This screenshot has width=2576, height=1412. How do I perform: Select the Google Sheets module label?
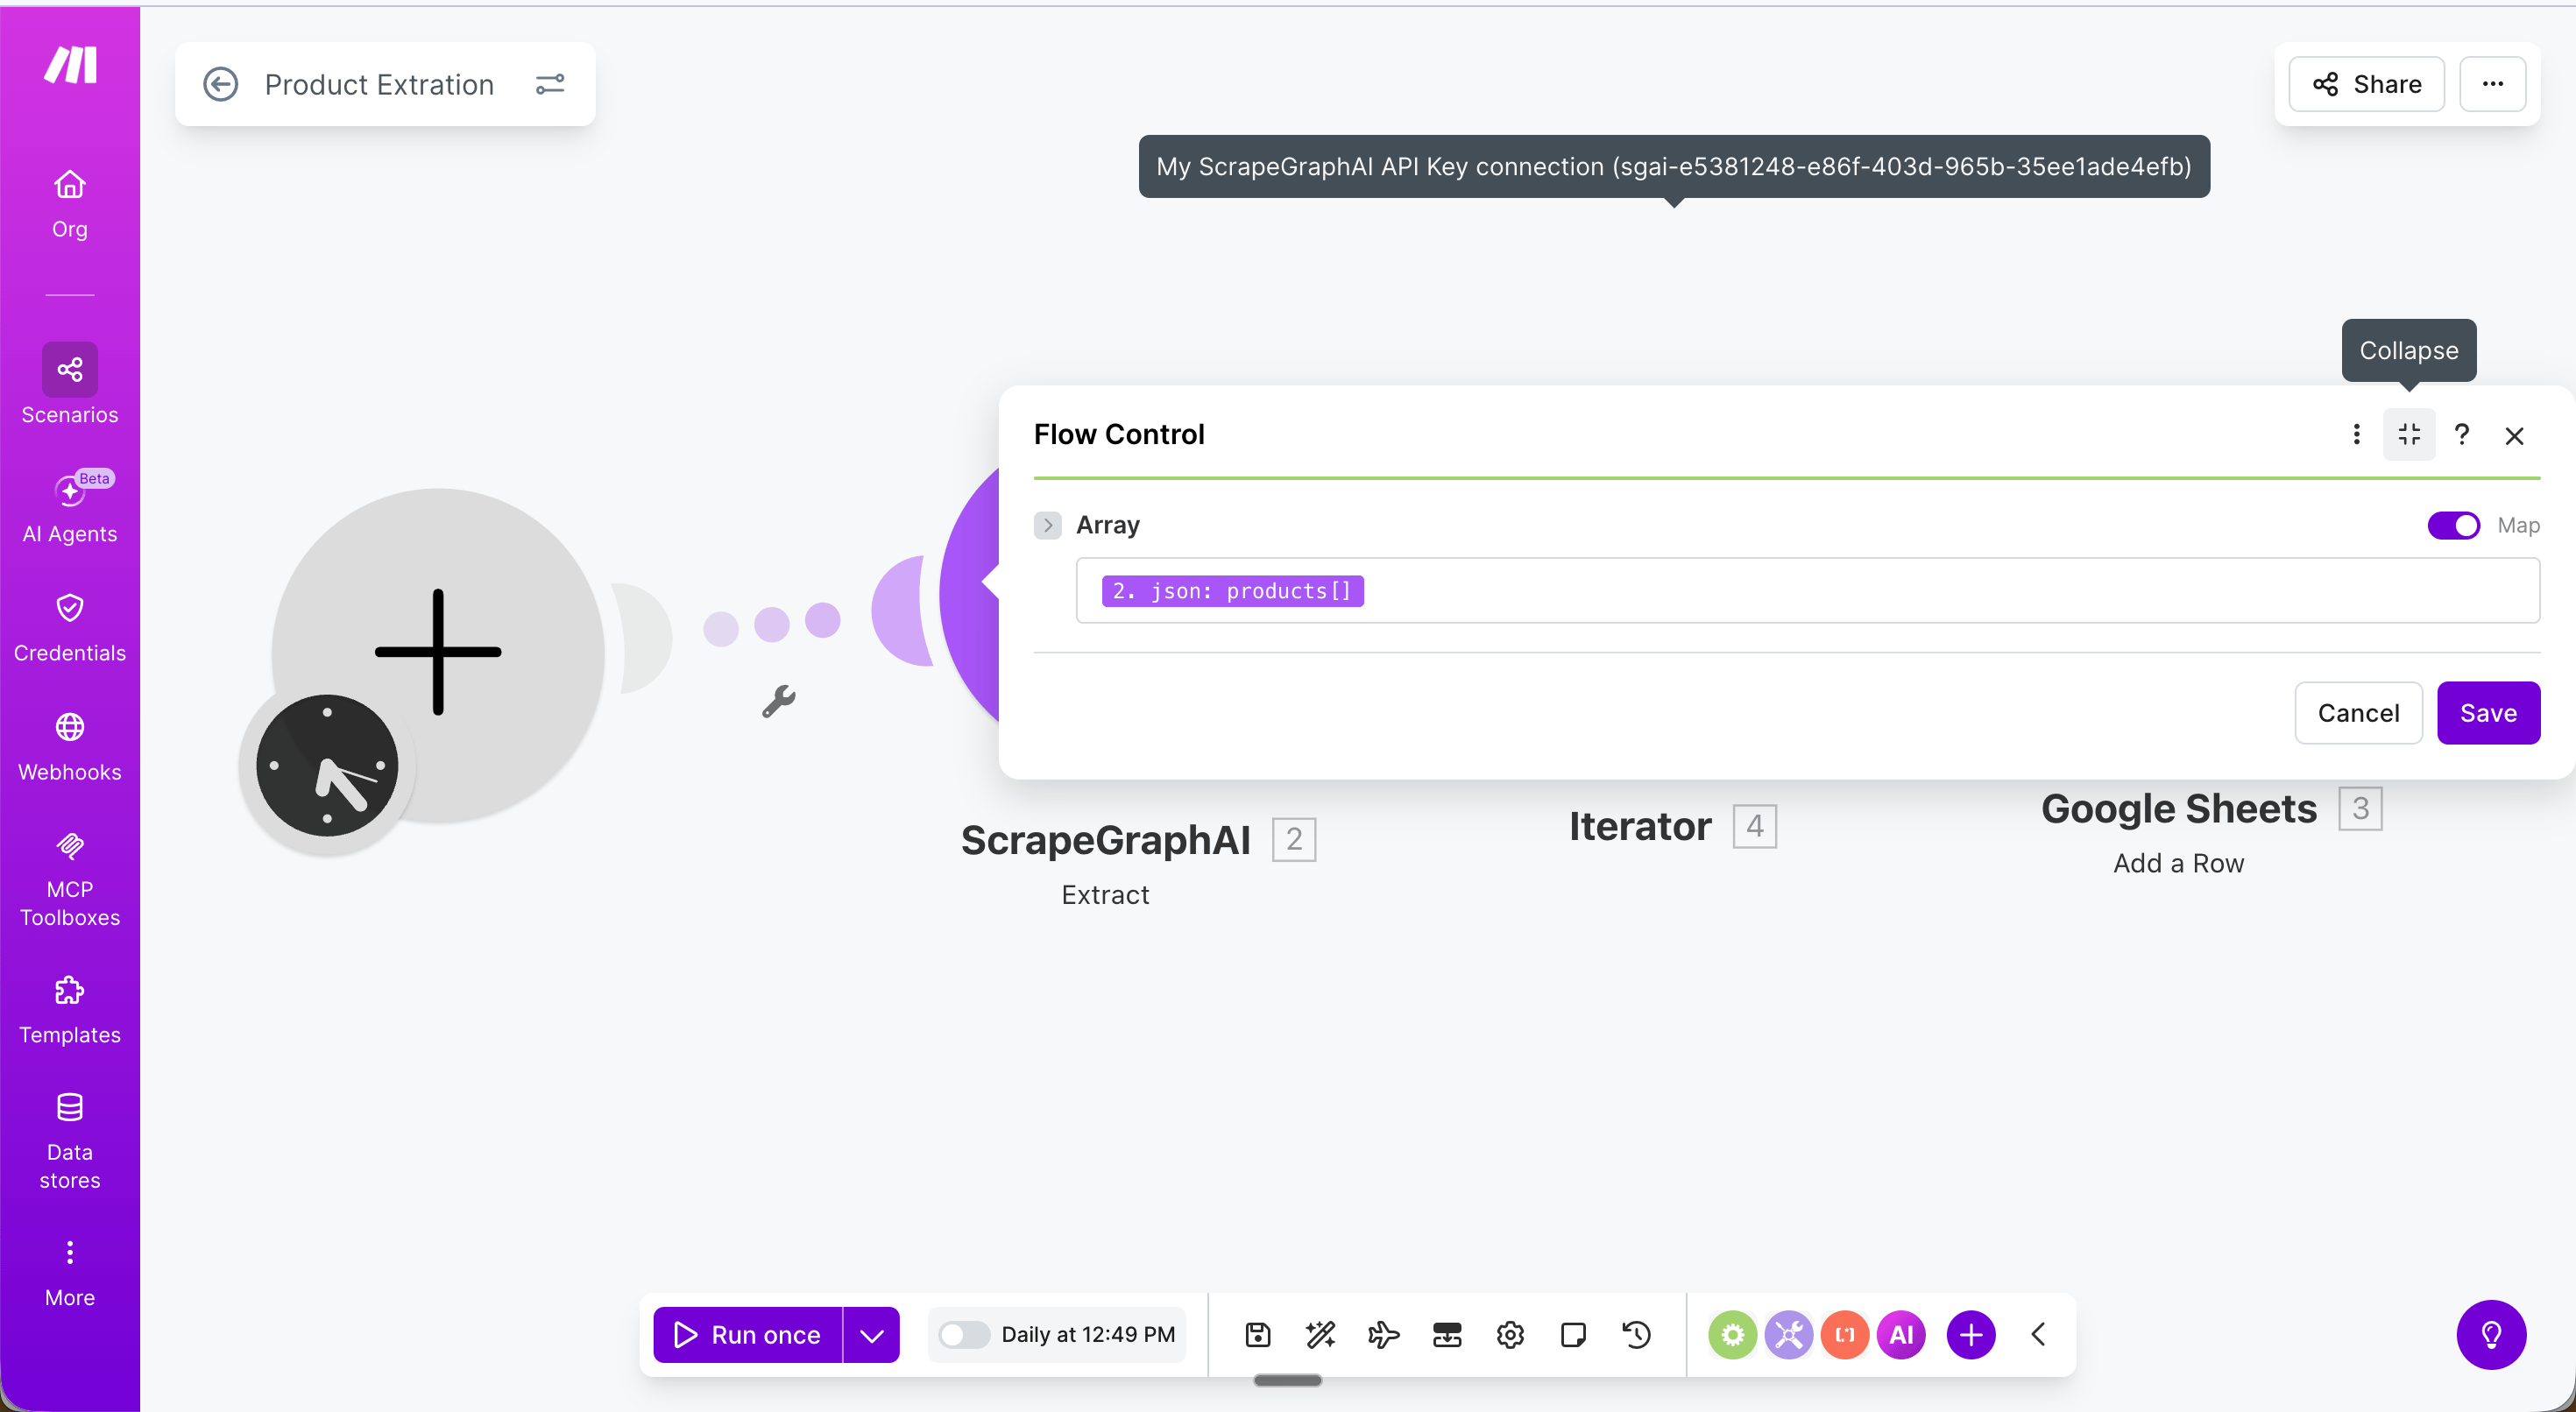click(2179, 808)
